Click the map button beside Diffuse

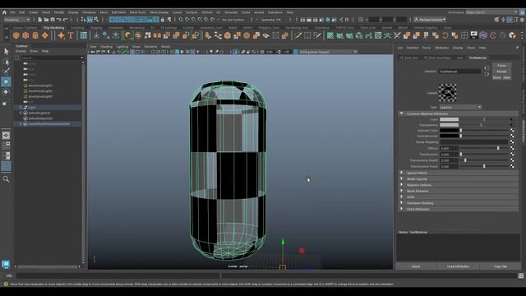(x=512, y=148)
